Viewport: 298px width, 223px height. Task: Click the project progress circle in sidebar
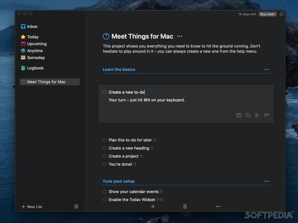23,82
